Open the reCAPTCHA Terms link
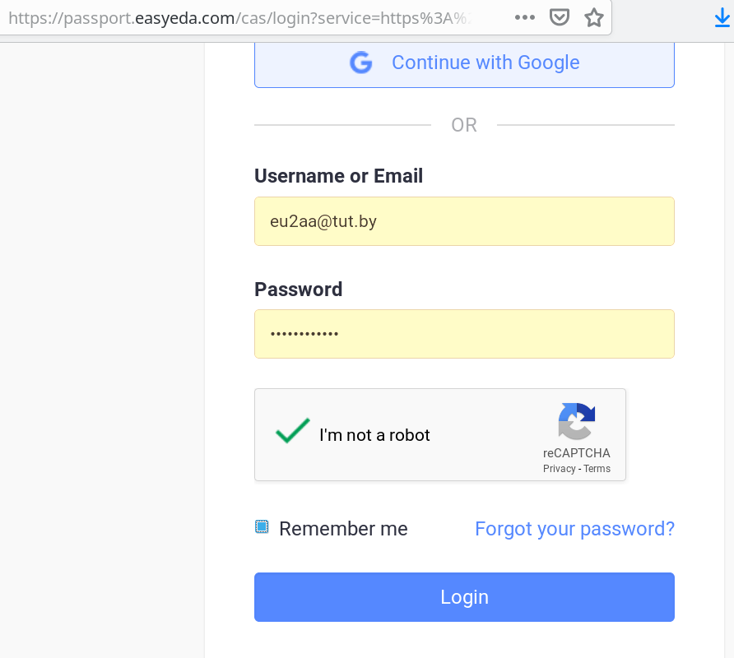Image resolution: width=734 pixels, height=658 pixels. (x=597, y=469)
